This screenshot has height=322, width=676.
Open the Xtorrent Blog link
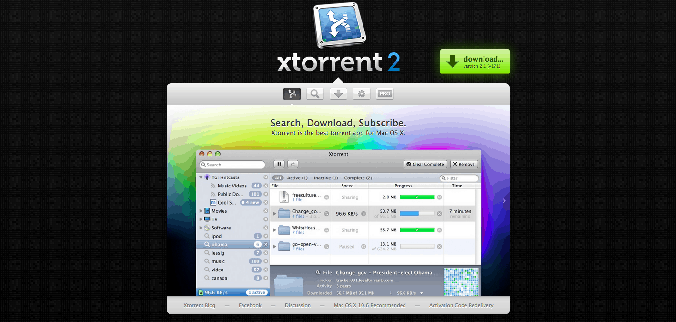199,305
